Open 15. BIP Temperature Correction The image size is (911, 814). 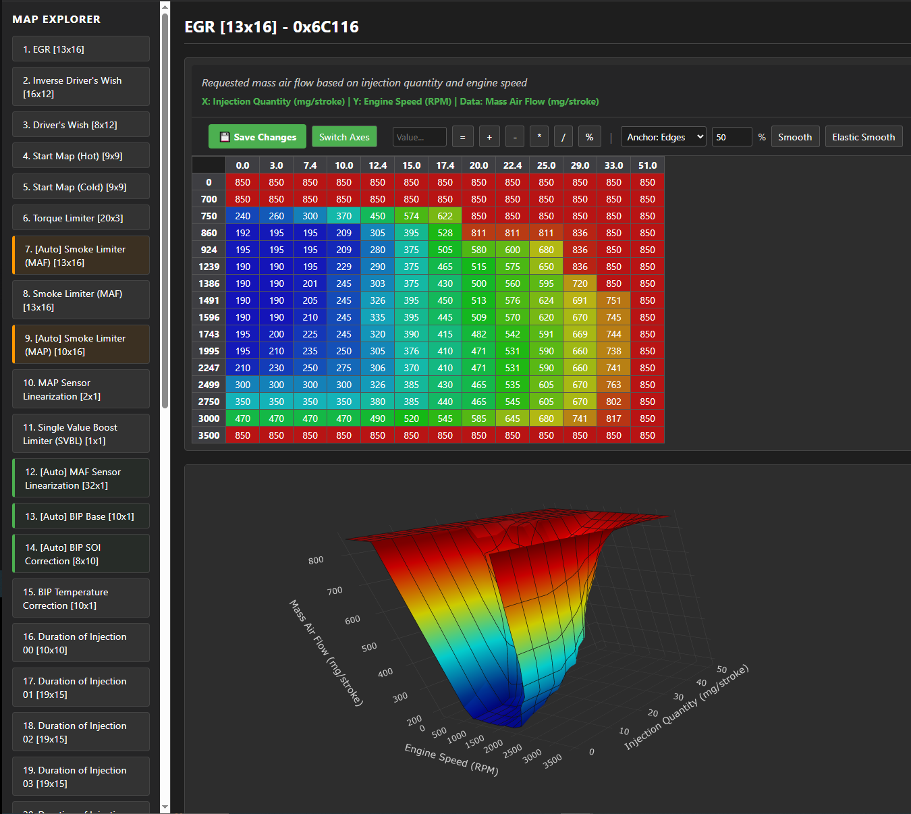(x=81, y=598)
